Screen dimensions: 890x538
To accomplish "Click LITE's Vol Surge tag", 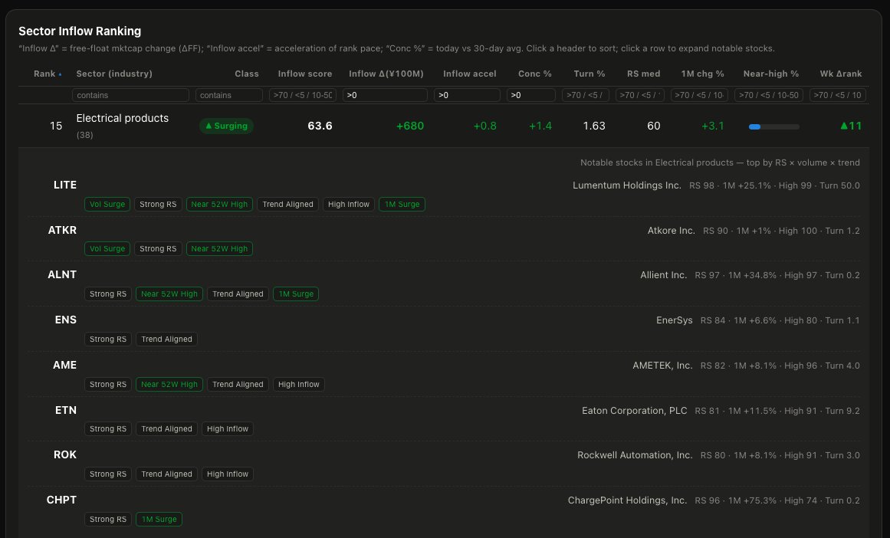I will [x=107, y=205].
